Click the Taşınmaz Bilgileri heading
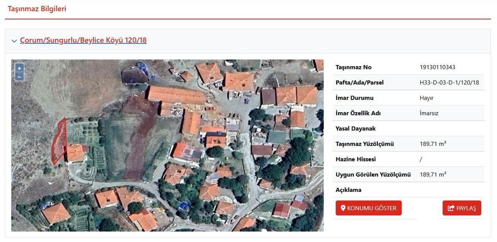Image resolution: width=497 pixels, height=242 pixels. 37,9
